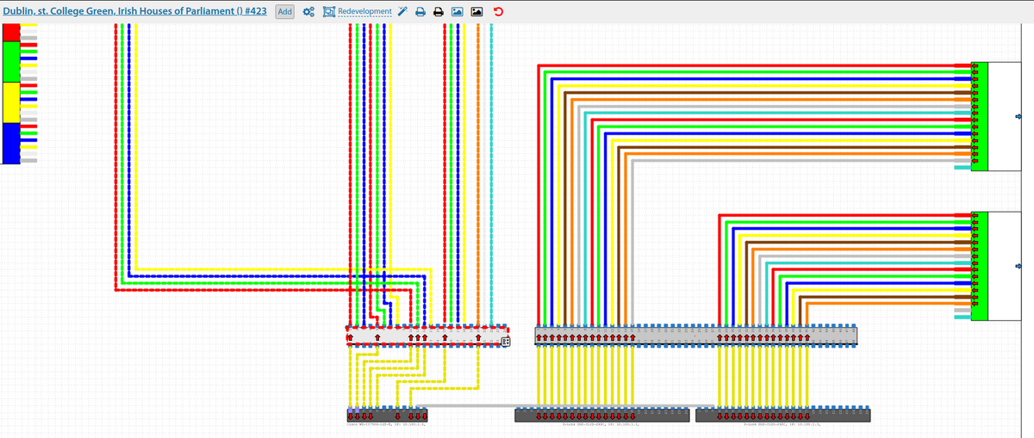This screenshot has height=438, width=1034.
Task: Click the red undo/reset arrow icon
Action: click(498, 12)
